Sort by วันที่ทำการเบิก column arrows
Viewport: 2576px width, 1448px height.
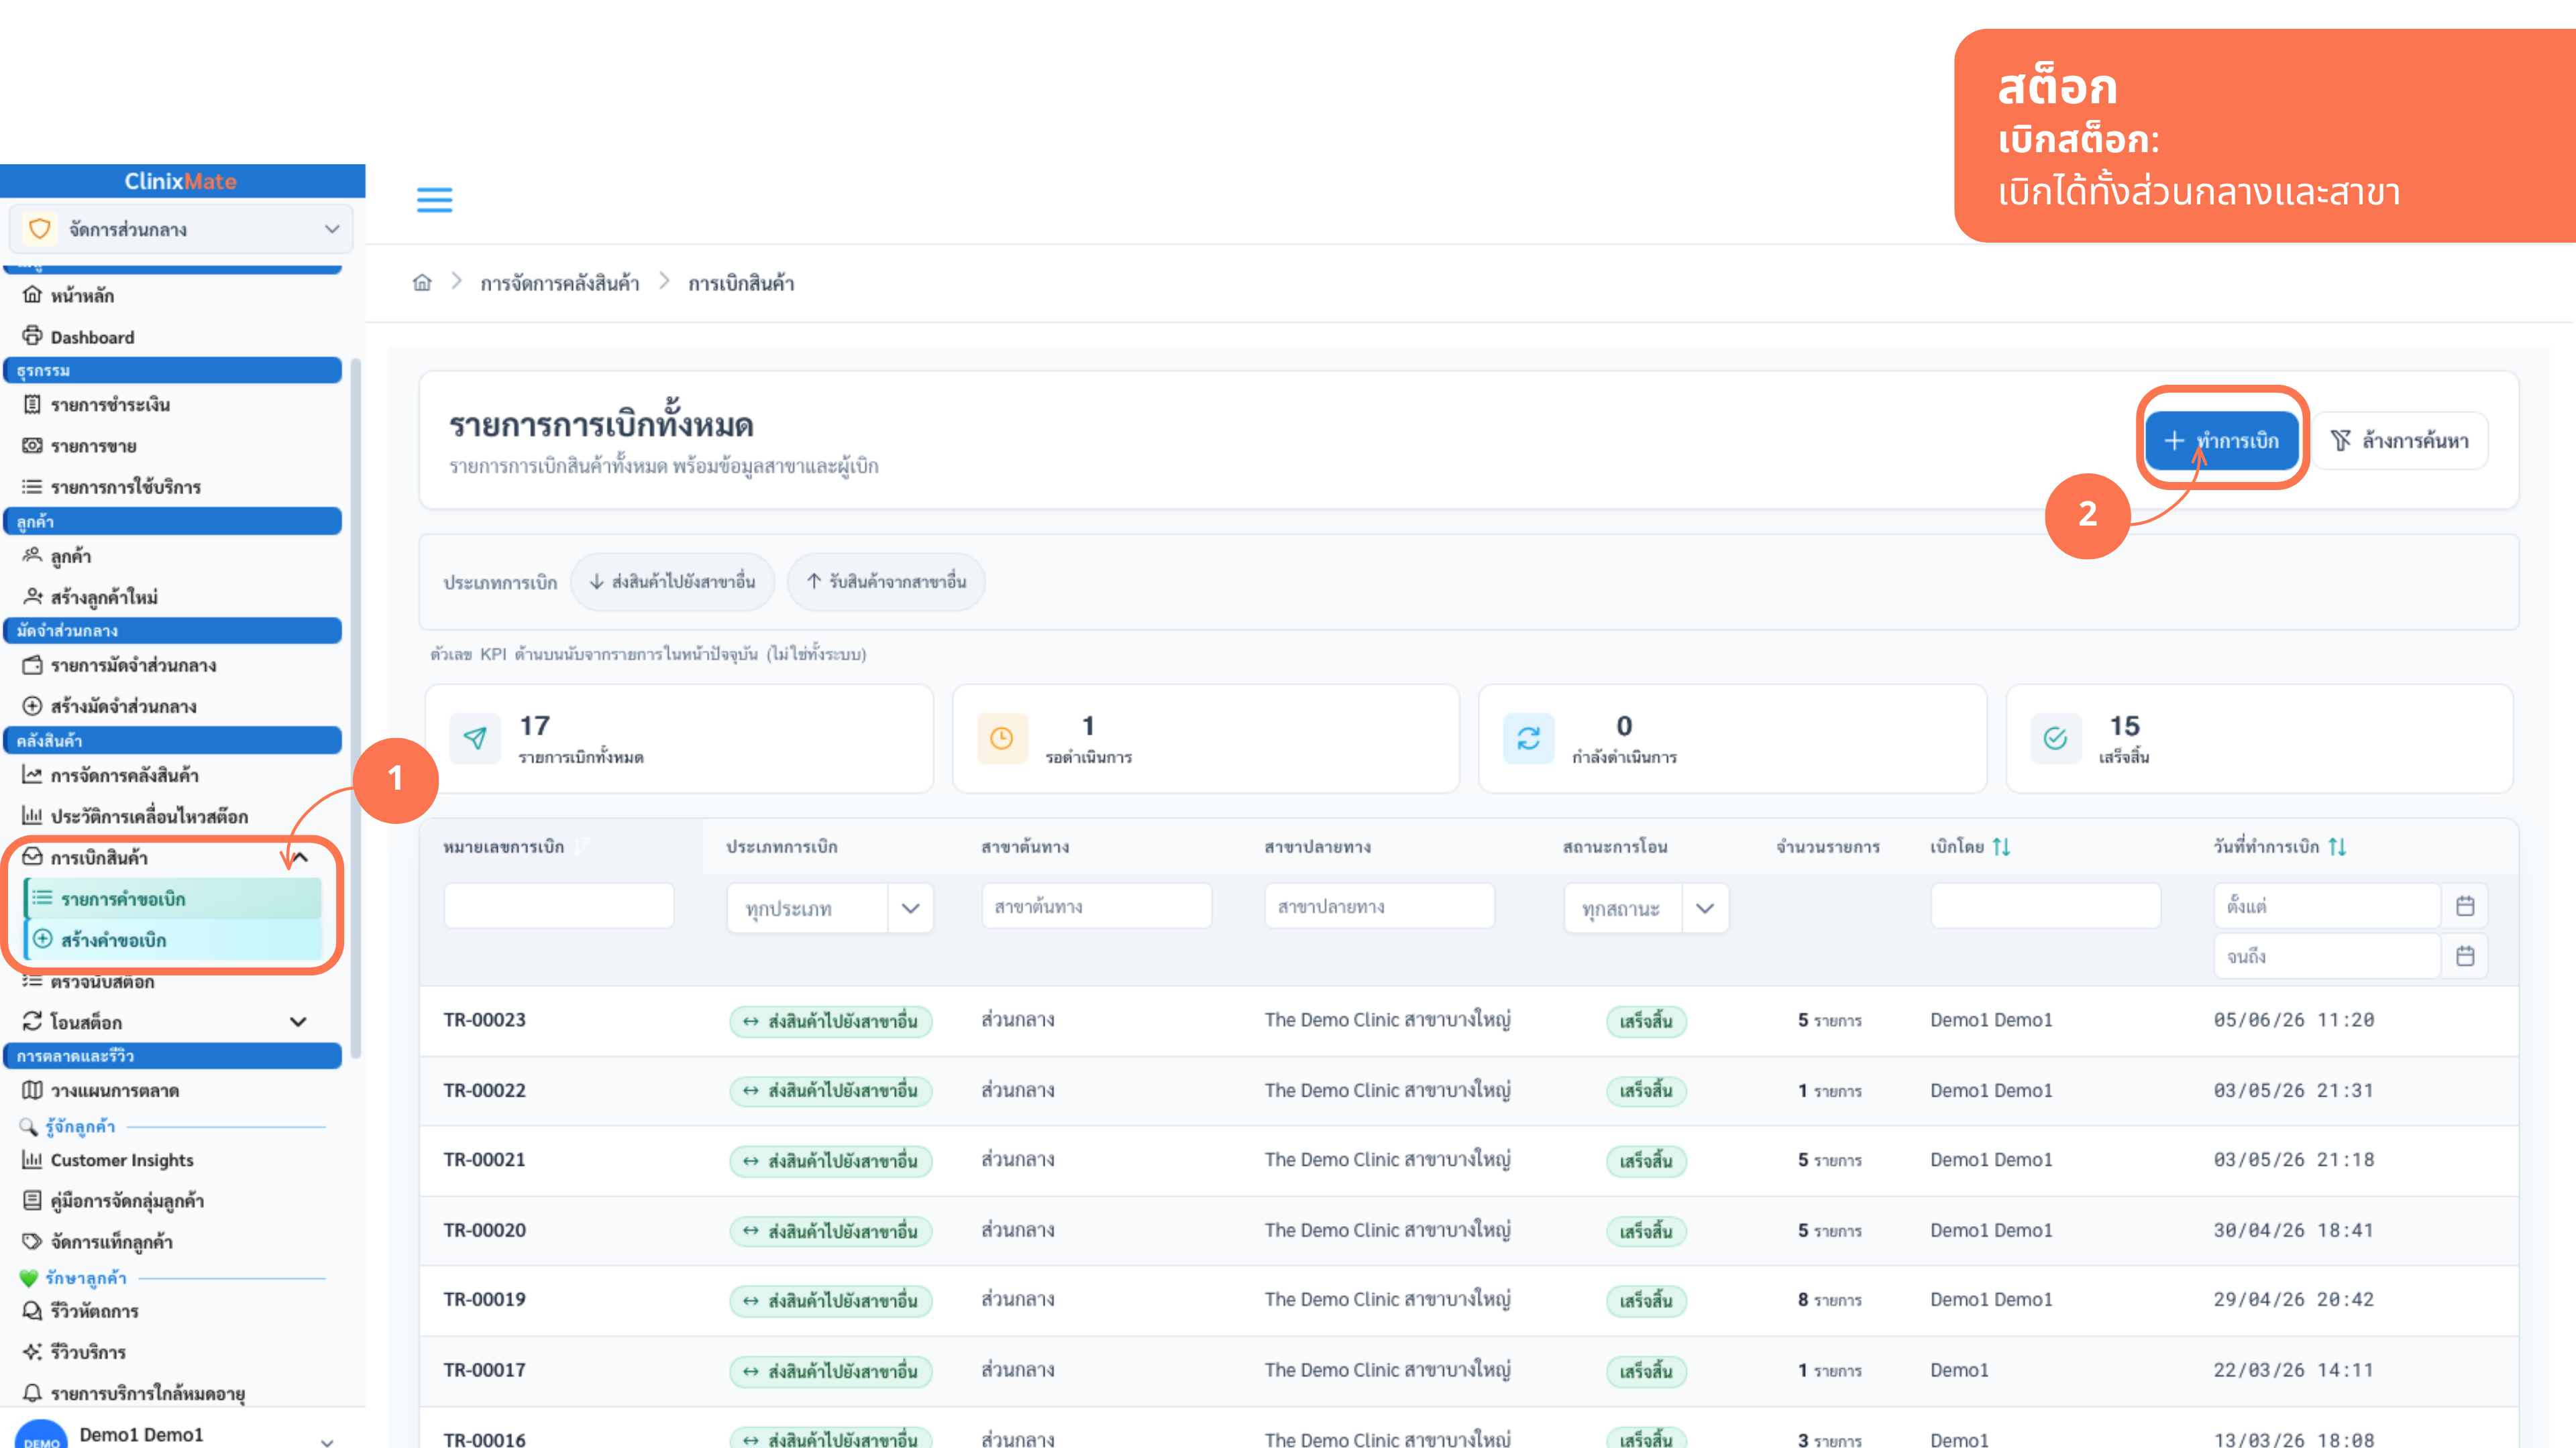tap(2337, 847)
